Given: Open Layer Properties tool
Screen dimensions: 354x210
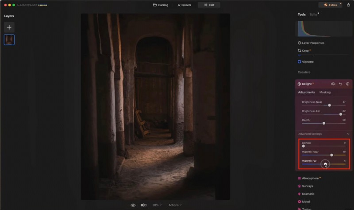Looking at the screenshot, I should click(x=311, y=43).
